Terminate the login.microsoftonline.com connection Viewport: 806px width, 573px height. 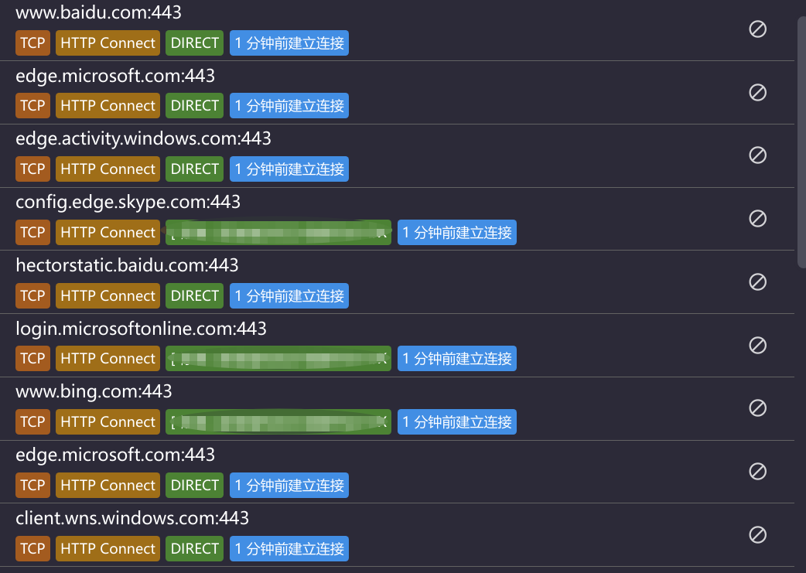pos(757,345)
